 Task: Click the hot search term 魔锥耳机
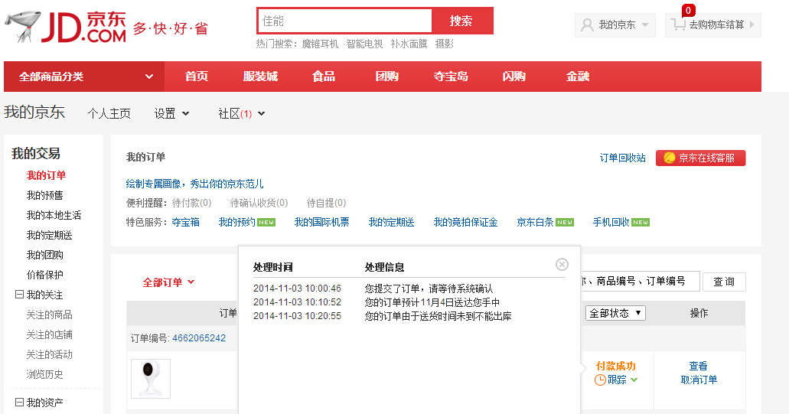pos(320,44)
